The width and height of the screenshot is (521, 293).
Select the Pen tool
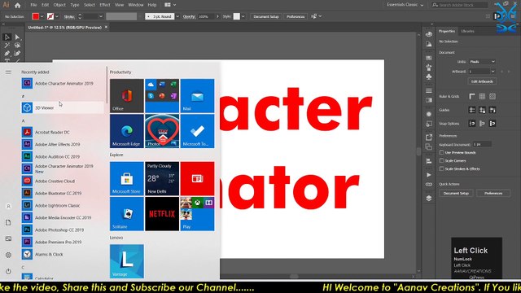point(7,53)
